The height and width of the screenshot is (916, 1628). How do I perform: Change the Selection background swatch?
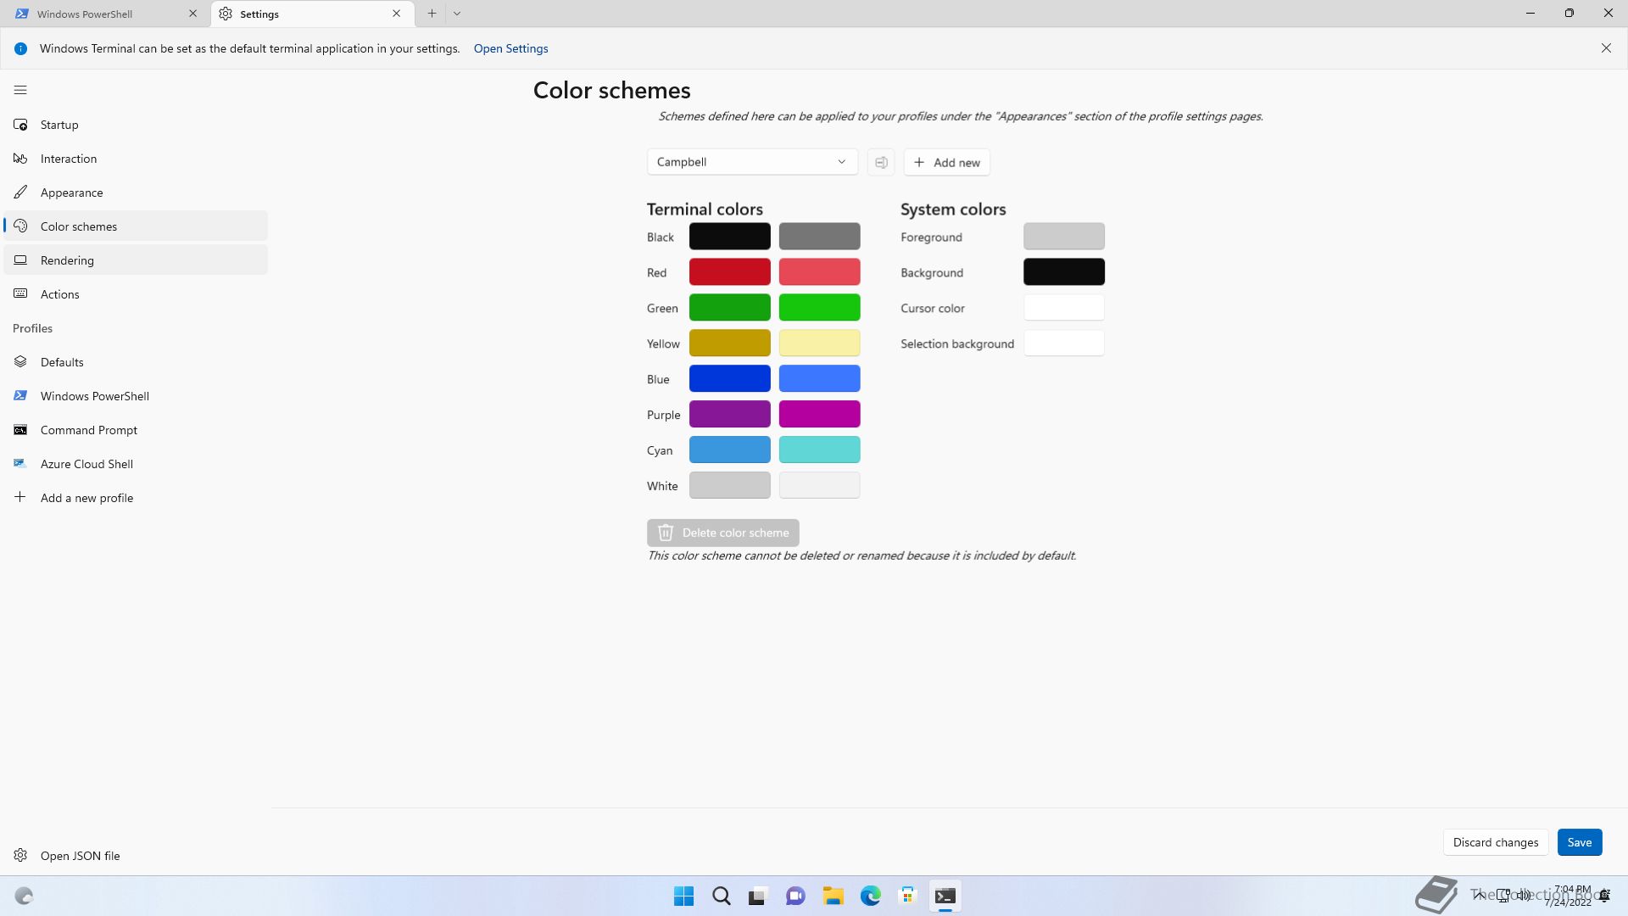1064,343
